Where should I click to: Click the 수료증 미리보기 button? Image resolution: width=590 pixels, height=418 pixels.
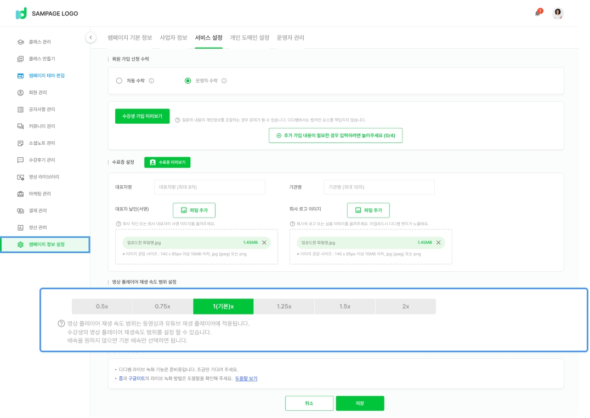pos(167,162)
